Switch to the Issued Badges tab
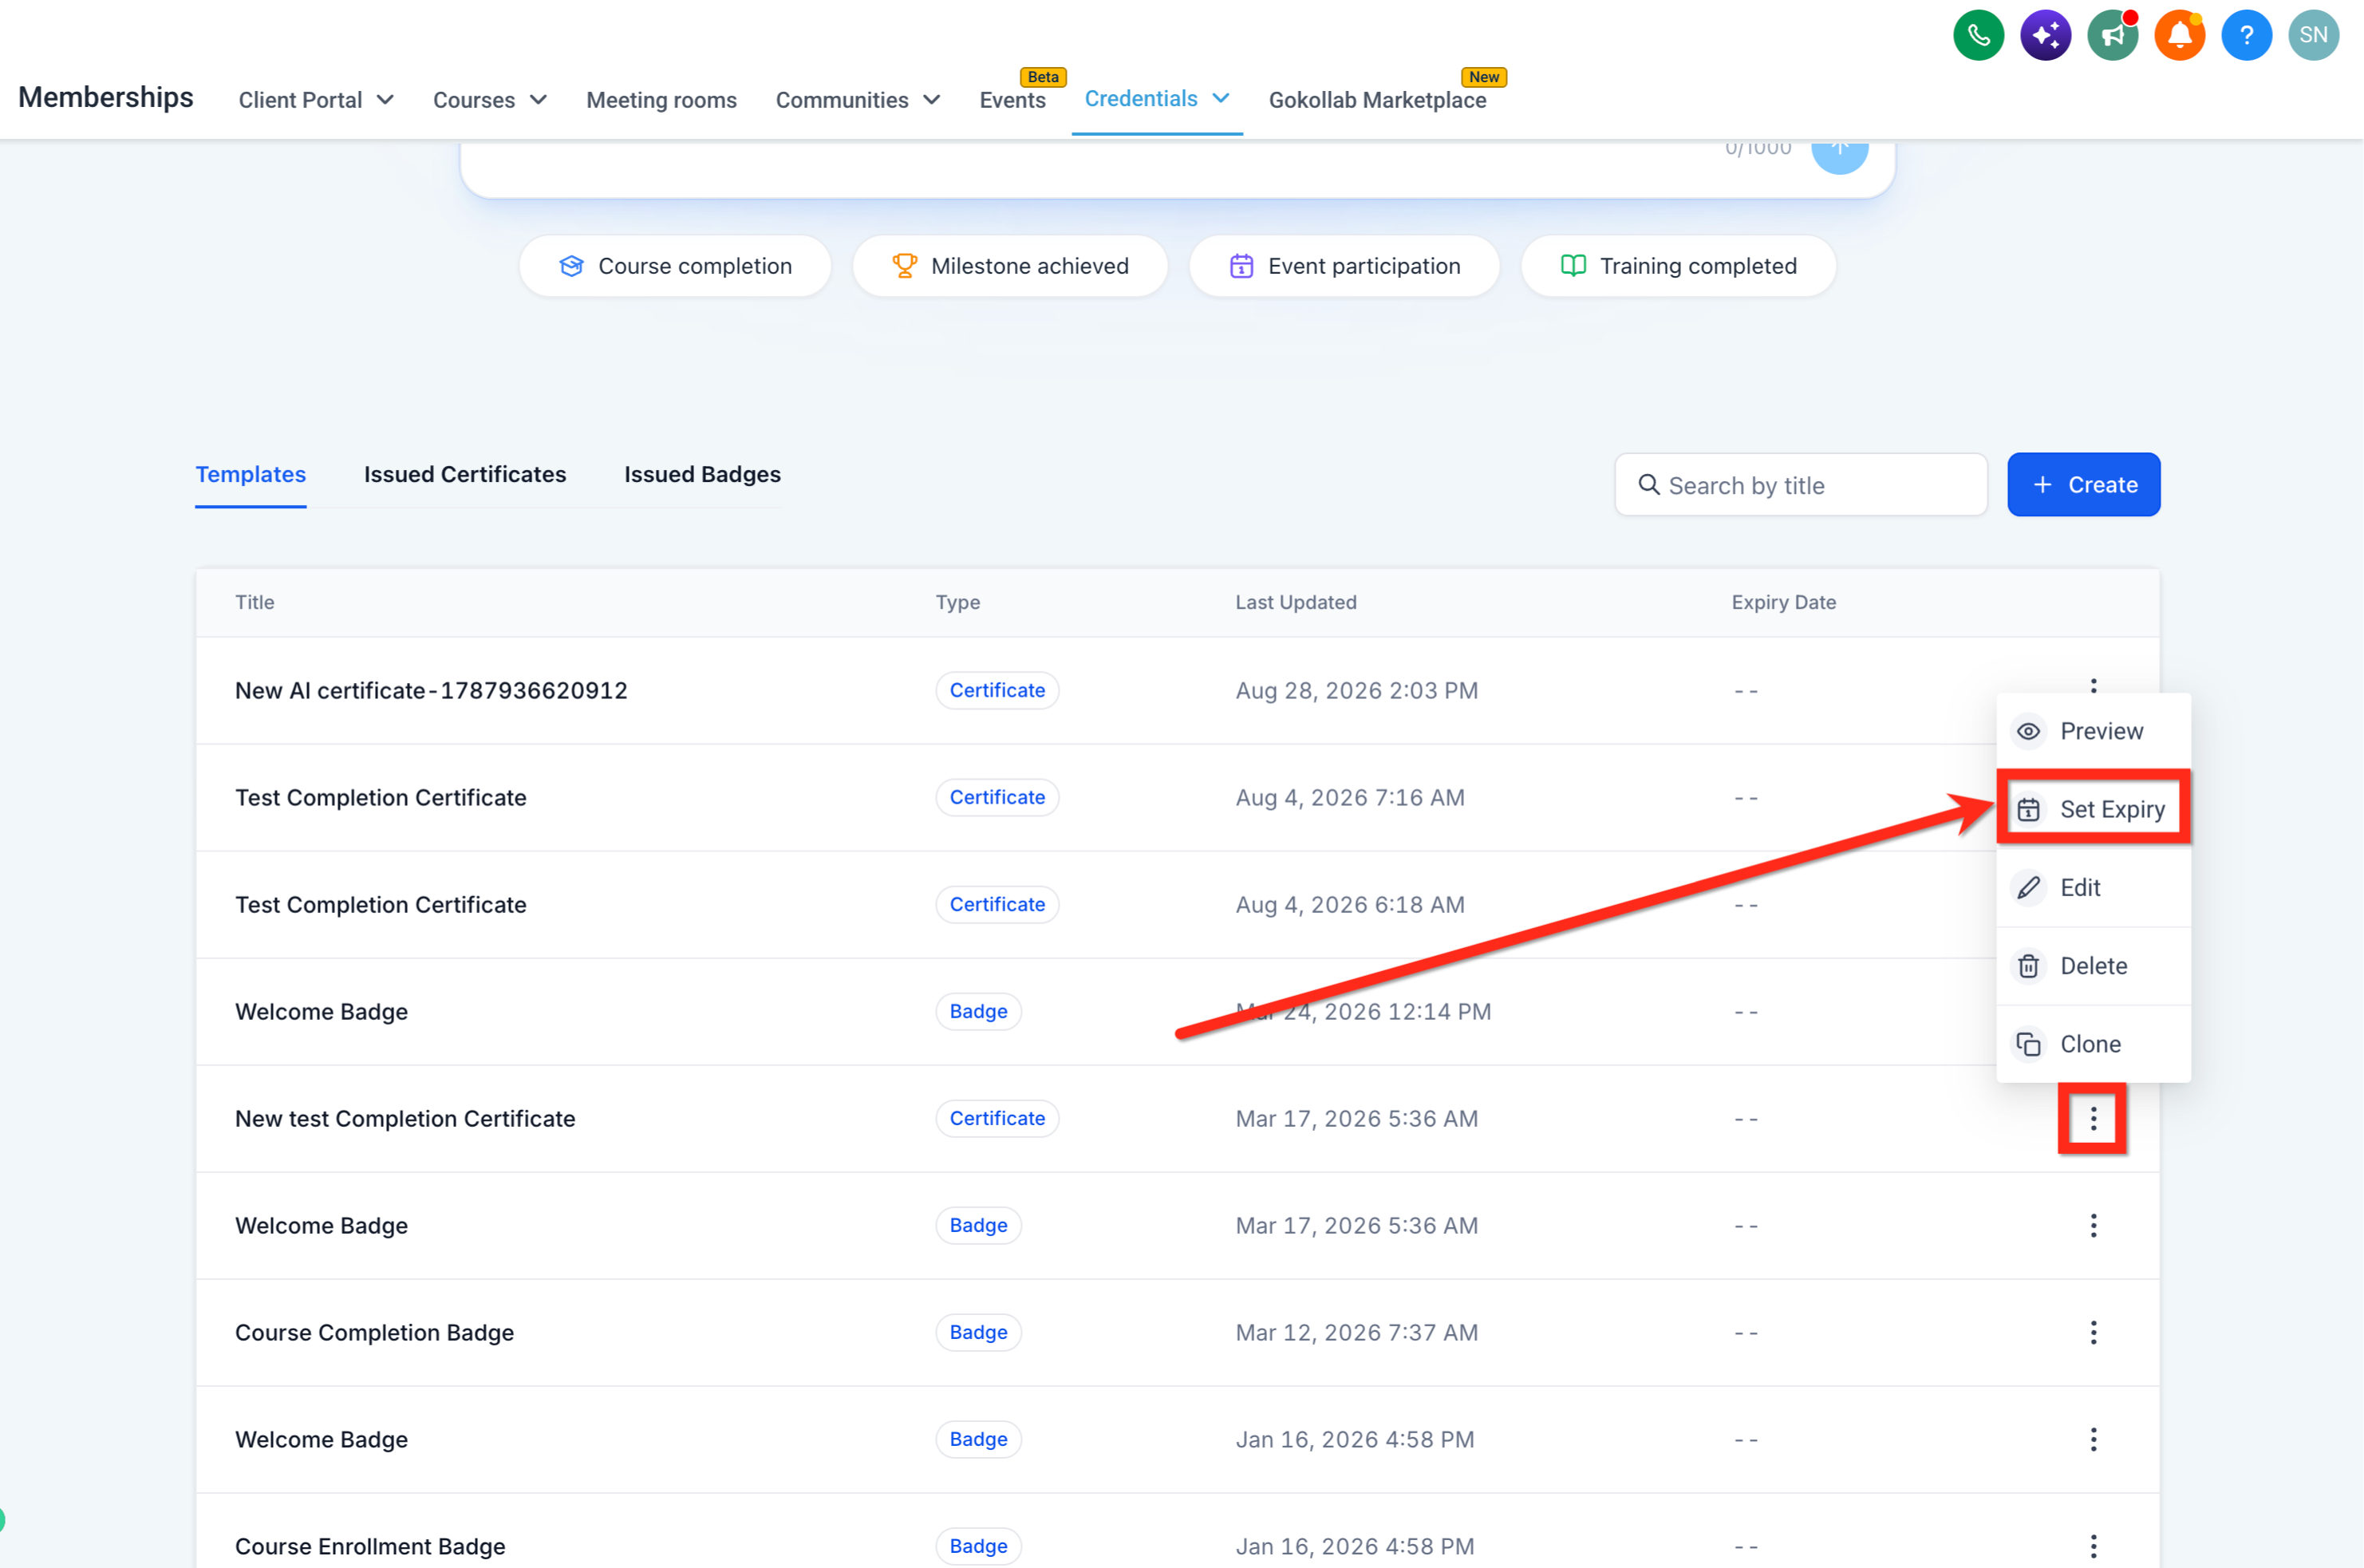 [702, 475]
